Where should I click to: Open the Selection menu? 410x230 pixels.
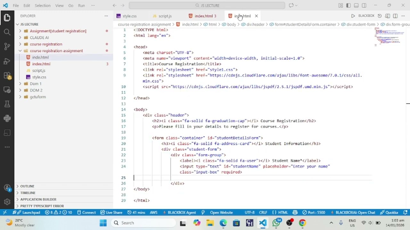coord(43,5)
